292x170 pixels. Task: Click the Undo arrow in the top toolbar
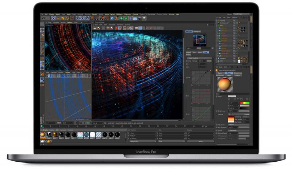[x=43, y=18]
